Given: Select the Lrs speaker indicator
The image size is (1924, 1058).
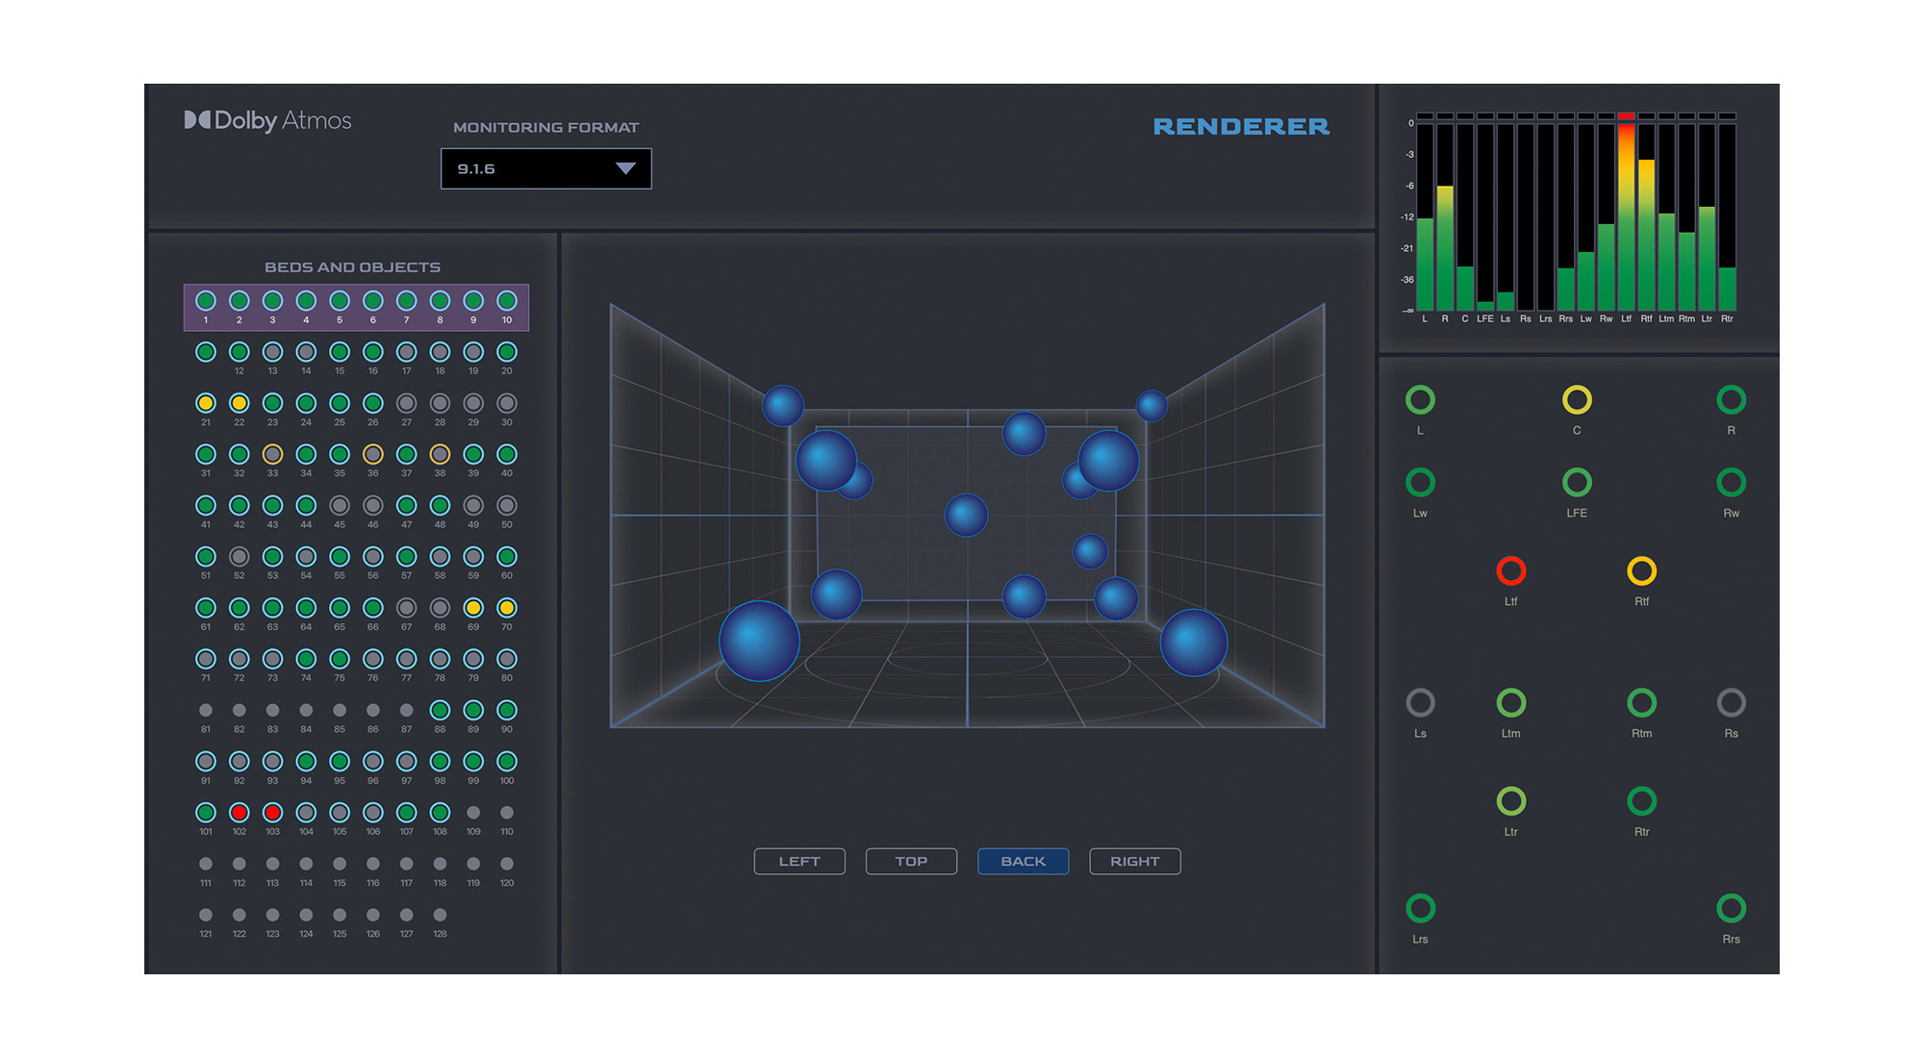Looking at the screenshot, I should [x=1420, y=908].
